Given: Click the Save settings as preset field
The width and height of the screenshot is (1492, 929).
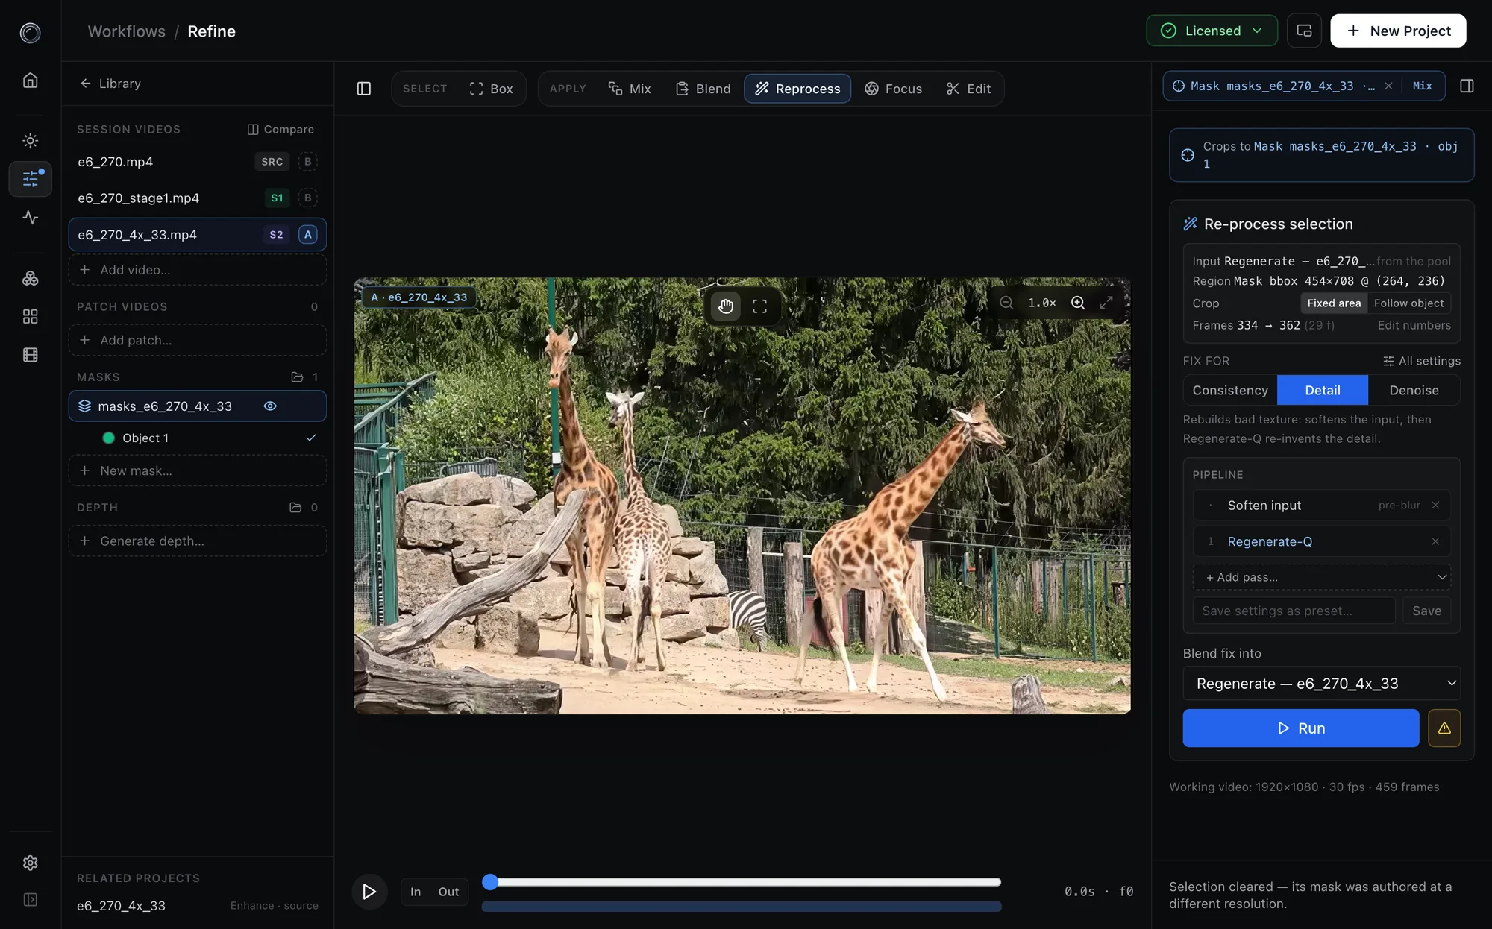Looking at the screenshot, I should pyautogui.click(x=1294, y=611).
